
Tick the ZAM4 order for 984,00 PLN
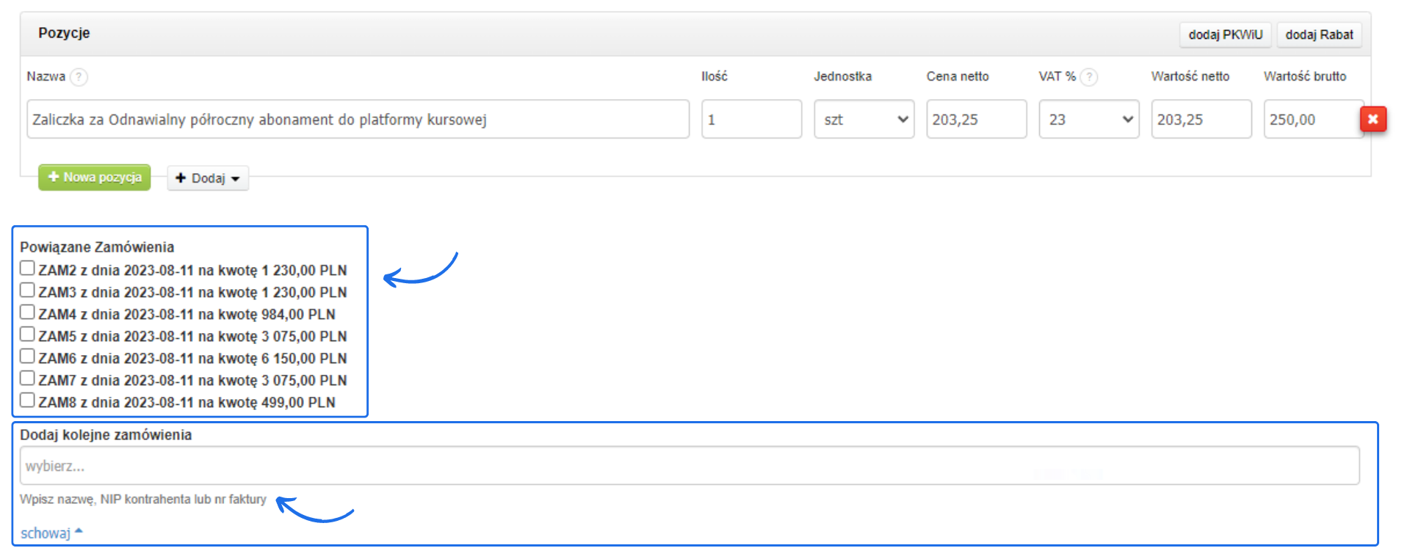(x=27, y=313)
